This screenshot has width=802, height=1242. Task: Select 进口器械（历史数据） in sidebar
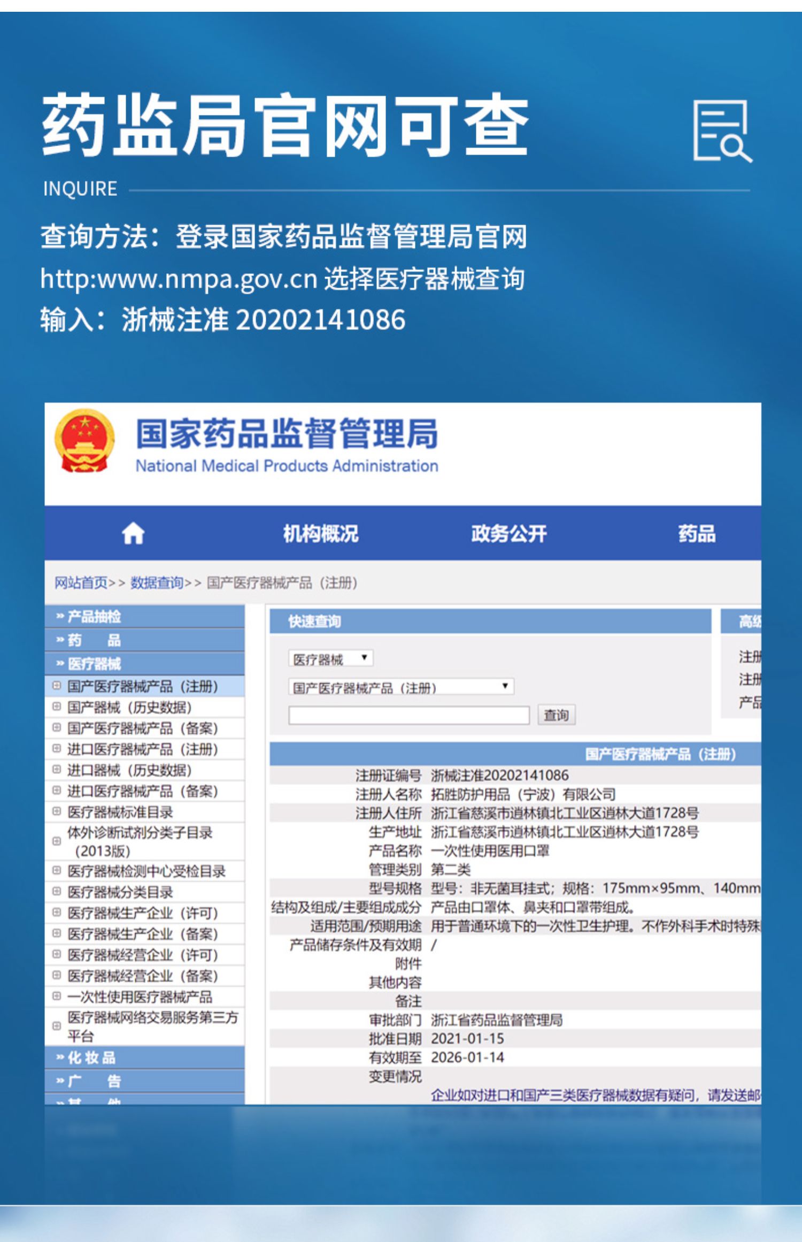coord(144,770)
